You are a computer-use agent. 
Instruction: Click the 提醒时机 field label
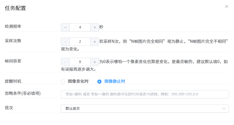coord(13,81)
